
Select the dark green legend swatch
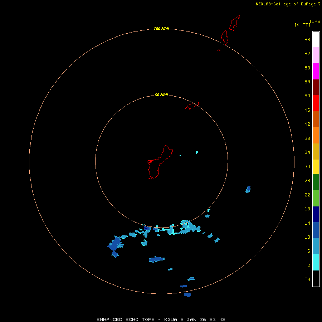[316, 182]
